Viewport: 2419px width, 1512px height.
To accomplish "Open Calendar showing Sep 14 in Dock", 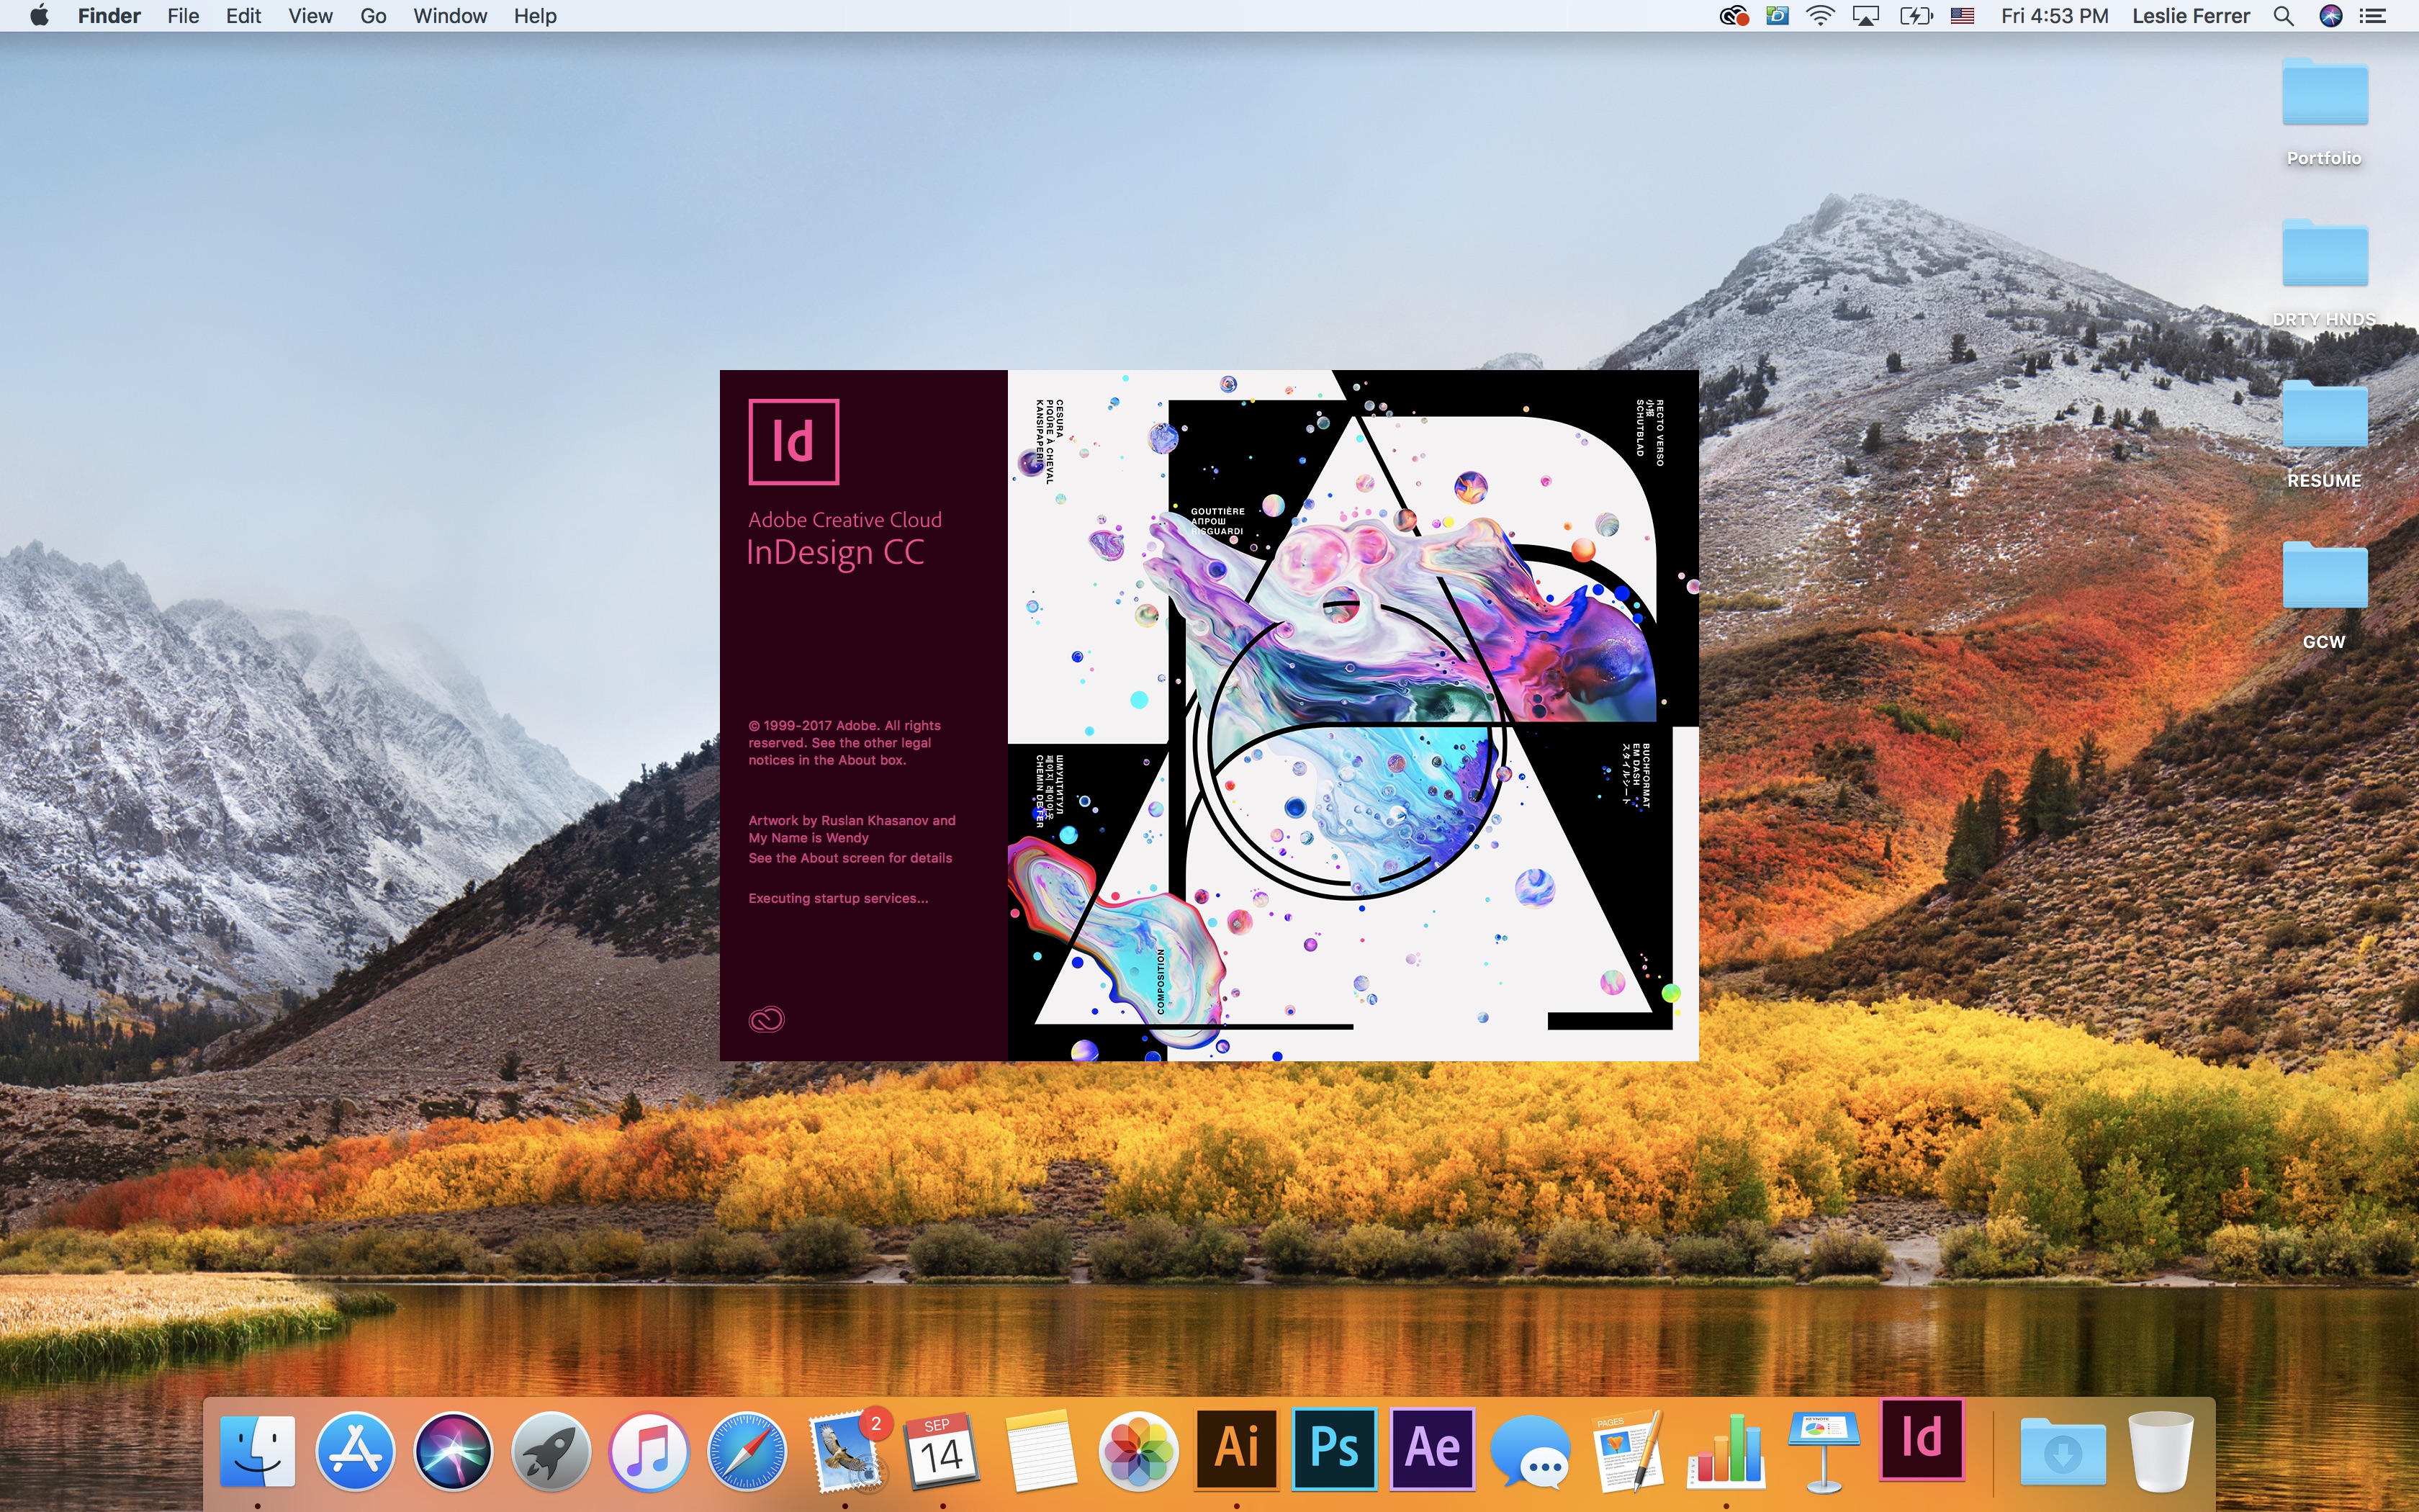I will click(x=942, y=1450).
